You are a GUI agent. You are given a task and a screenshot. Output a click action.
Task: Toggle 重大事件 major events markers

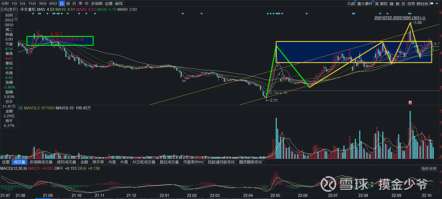pyautogui.click(x=365, y=4)
